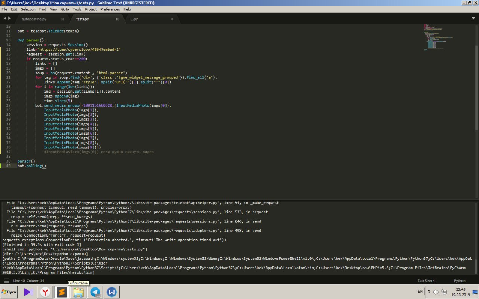Click 'parser()' call on line 39
The width and height of the screenshot is (479, 299).
26,161
